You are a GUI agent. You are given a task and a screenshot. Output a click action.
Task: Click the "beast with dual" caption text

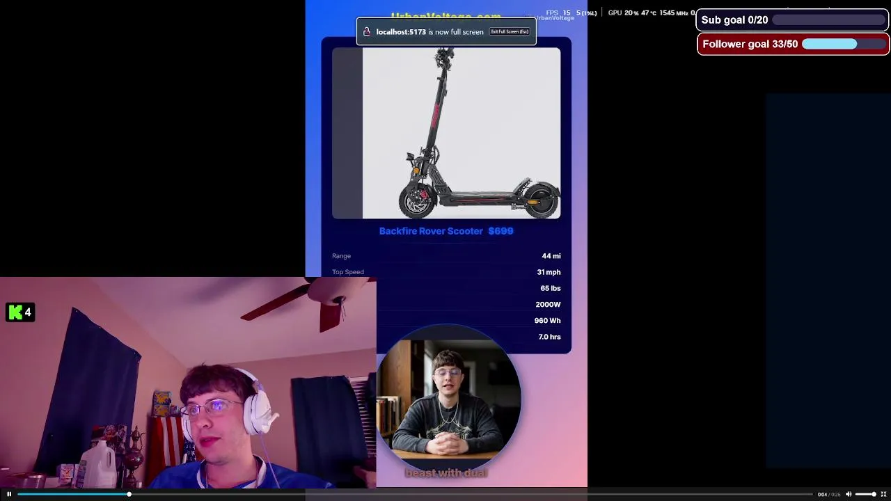(x=446, y=473)
